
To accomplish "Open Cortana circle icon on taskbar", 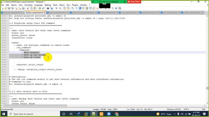I will 64,114.
